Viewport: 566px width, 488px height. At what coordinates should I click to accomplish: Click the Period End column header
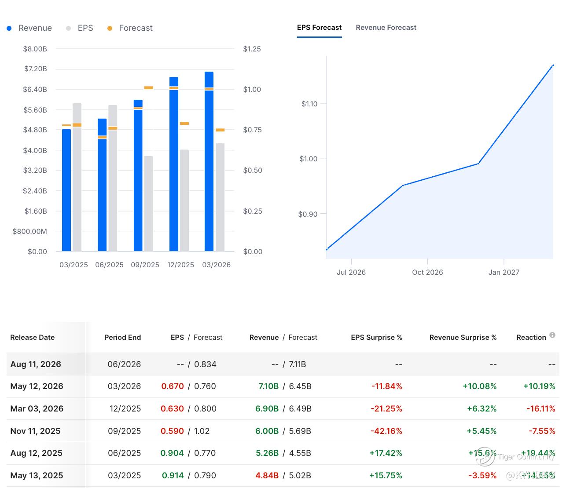122,337
